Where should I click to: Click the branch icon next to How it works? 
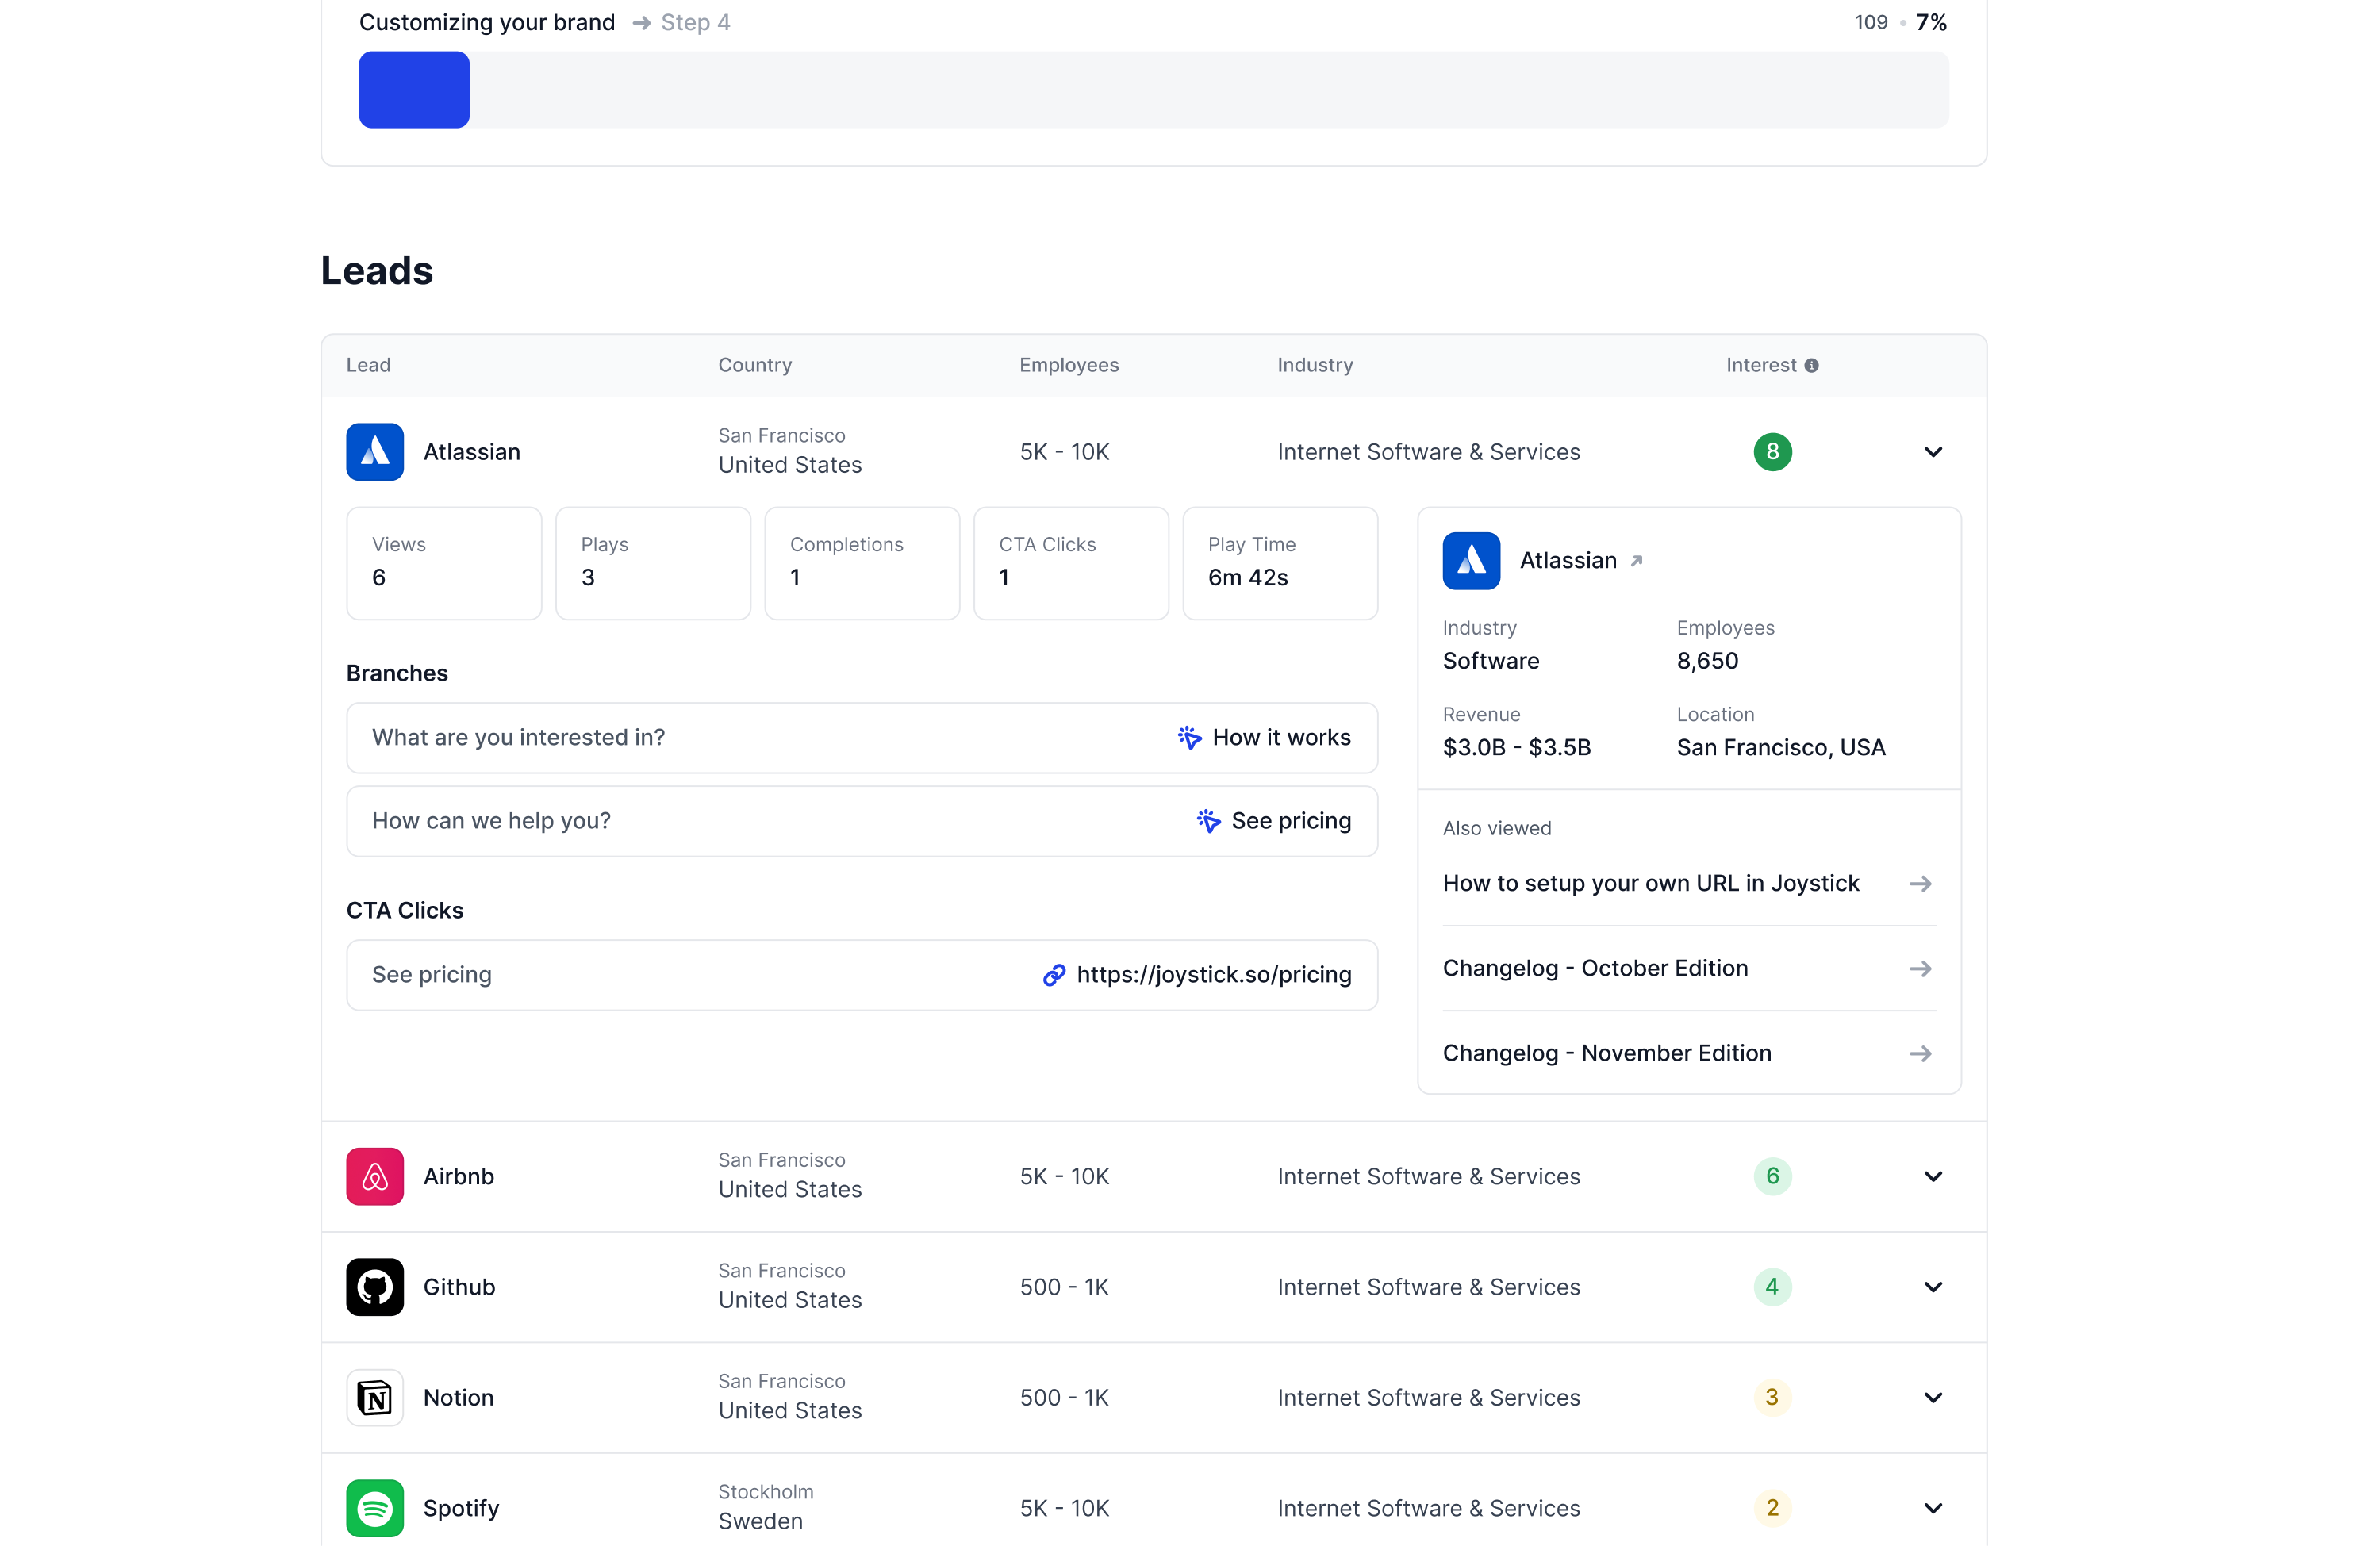point(1188,738)
